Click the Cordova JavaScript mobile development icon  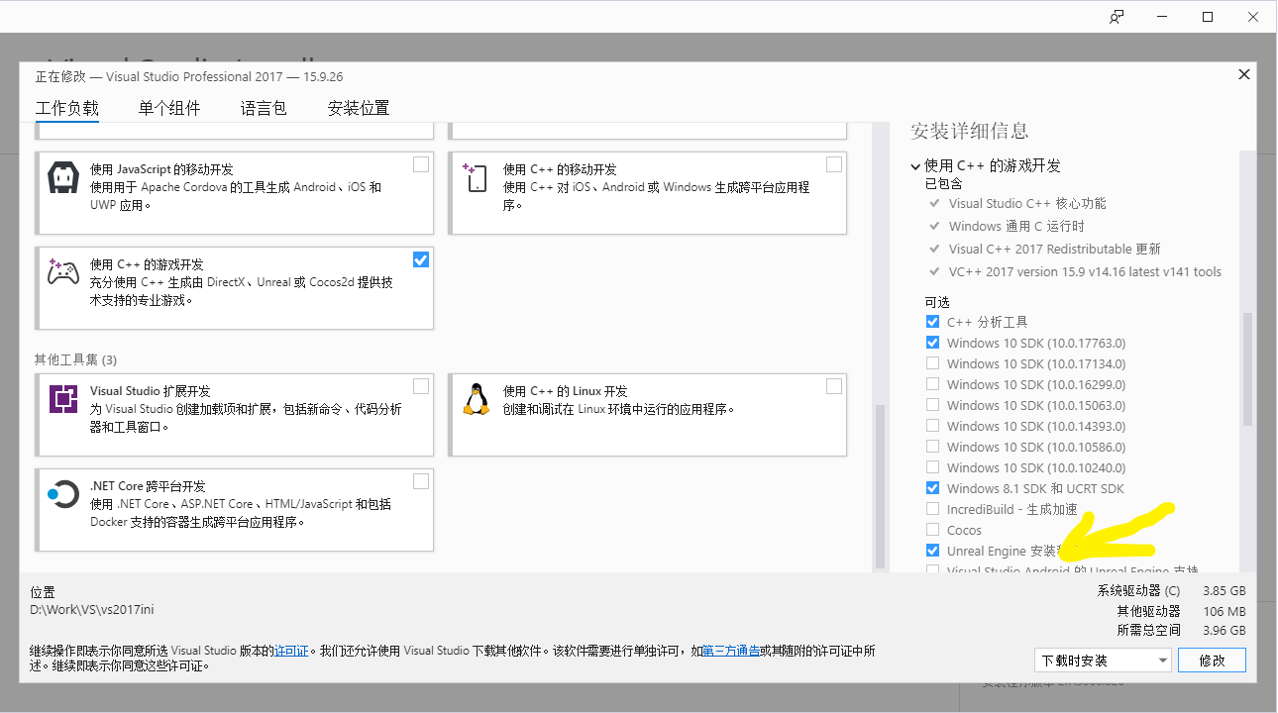coord(63,179)
